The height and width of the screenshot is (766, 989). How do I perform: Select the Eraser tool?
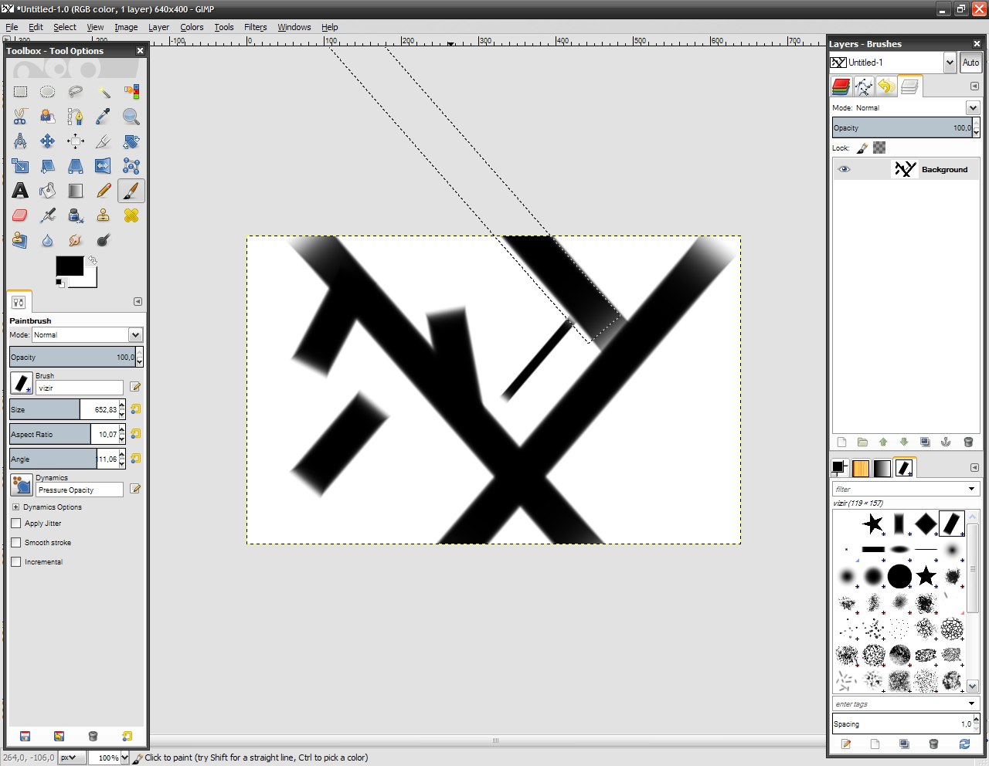(x=20, y=215)
